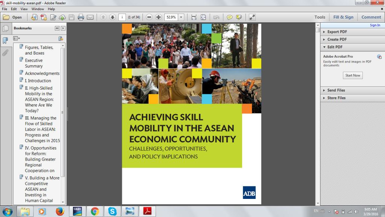Image resolution: width=385 pixels, height=217 pixels.
Task: Open the taskbar file explorer folder
Action: (25, 211)
